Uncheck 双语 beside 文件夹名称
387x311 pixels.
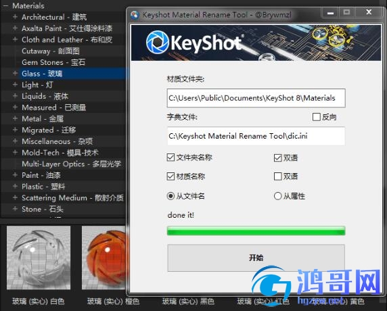coord(277,158)
